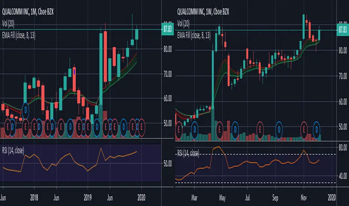This screenshot has height=206, width=349.
Task: Click weekly chart E marker between Jul and Sep
Action: pos(260,130)
